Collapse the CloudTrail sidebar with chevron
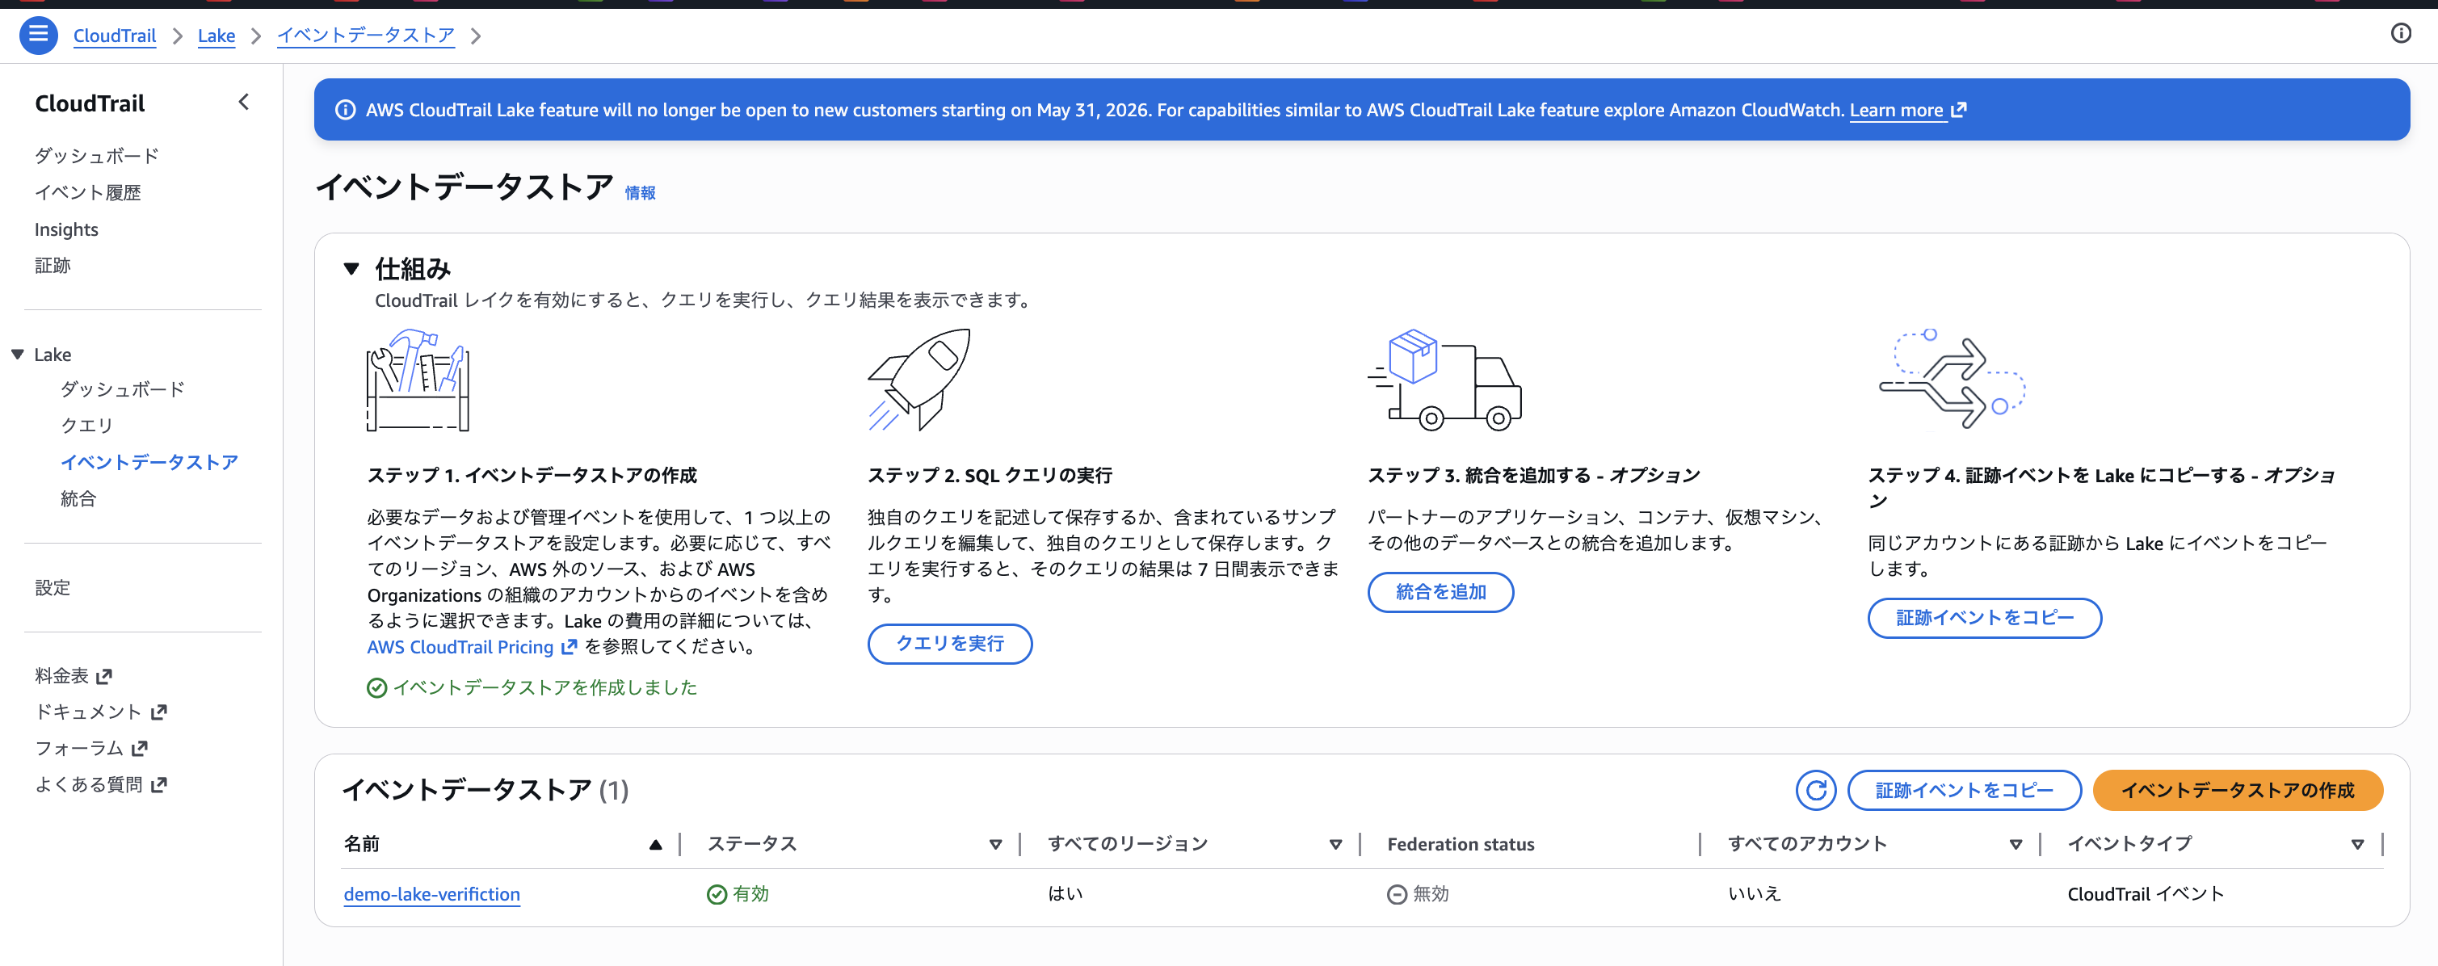This screenshot has width=2438, height=966. coord(243,103)
